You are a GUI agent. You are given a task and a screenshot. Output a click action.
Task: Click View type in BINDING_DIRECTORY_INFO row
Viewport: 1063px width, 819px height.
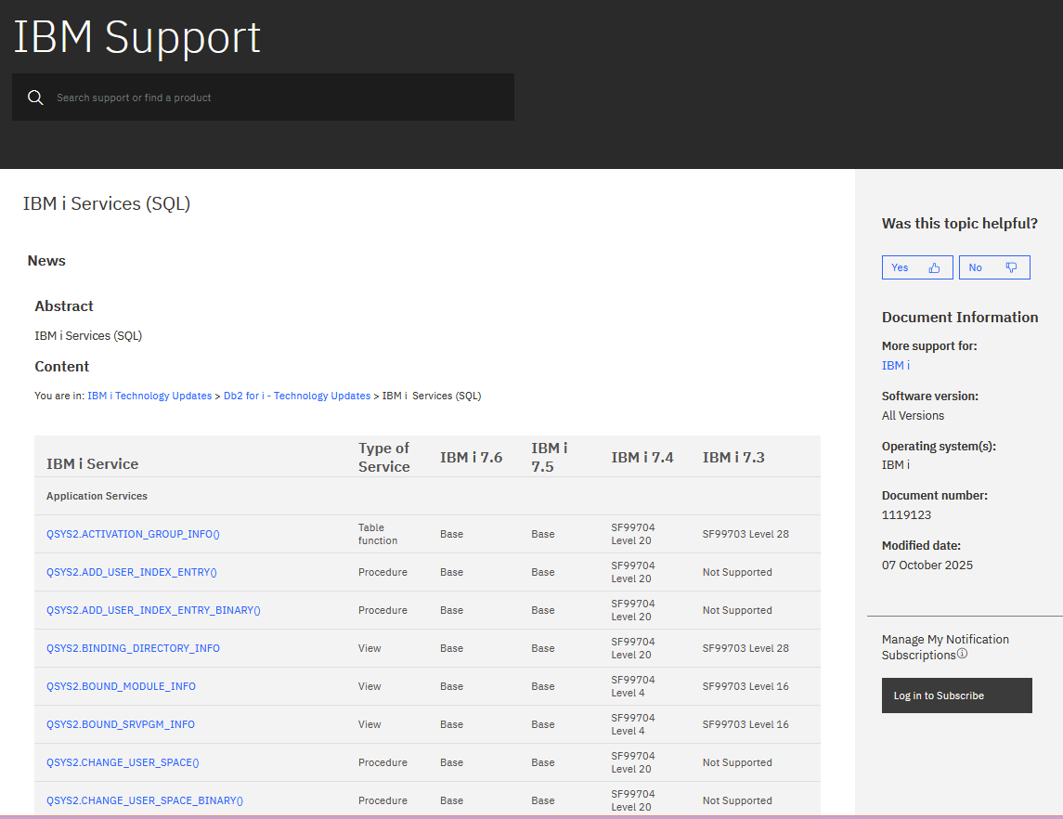click(369, 648)
